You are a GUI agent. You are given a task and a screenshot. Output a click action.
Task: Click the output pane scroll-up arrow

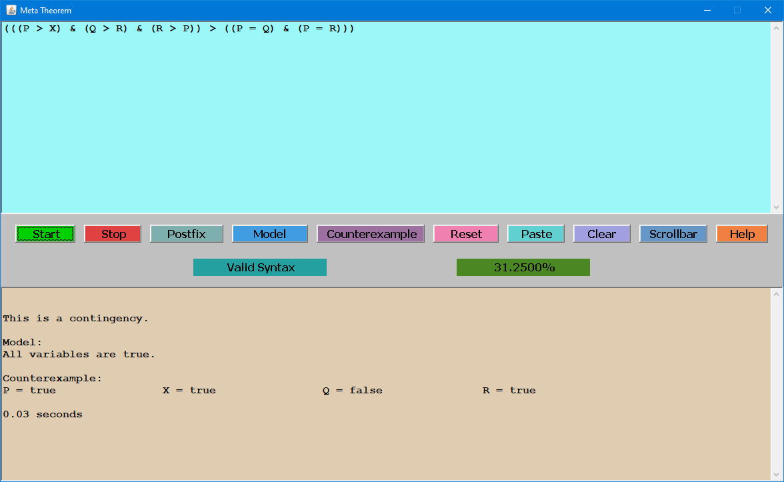pos(776,294)
